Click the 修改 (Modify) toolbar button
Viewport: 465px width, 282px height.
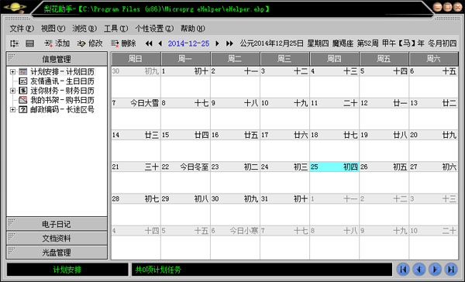[90, 43]
